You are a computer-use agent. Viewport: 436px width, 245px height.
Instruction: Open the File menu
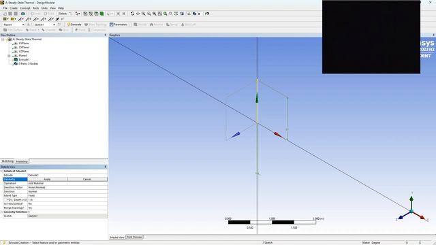pos(5,8)
